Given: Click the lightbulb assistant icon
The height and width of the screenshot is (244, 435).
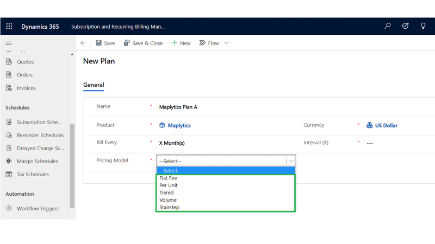Looking at the screenshot, I should point(423,26).
